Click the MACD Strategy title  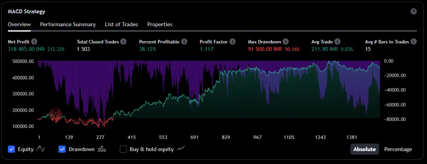pos(26,12)
